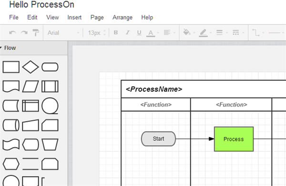
Task: Pick the hexagon preparation shape
Action: (x=11, y=164)
